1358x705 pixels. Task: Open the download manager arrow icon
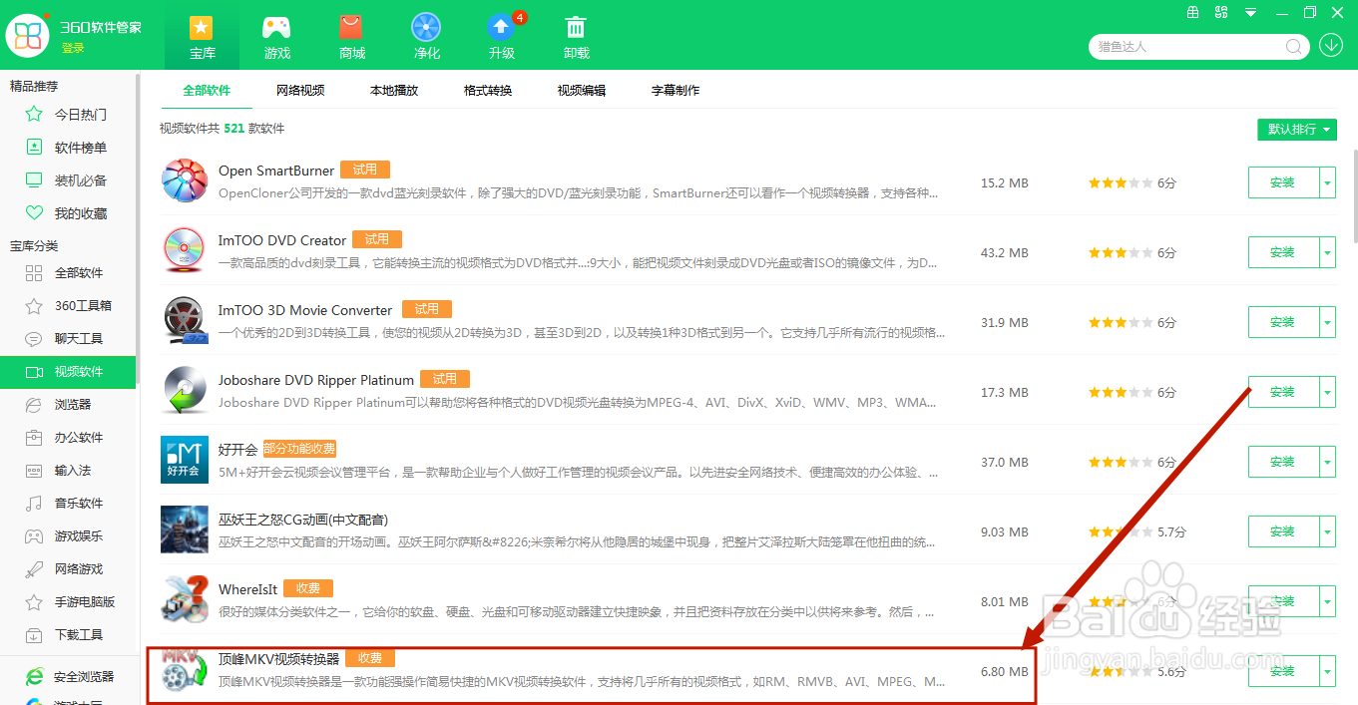[1331, 45]
